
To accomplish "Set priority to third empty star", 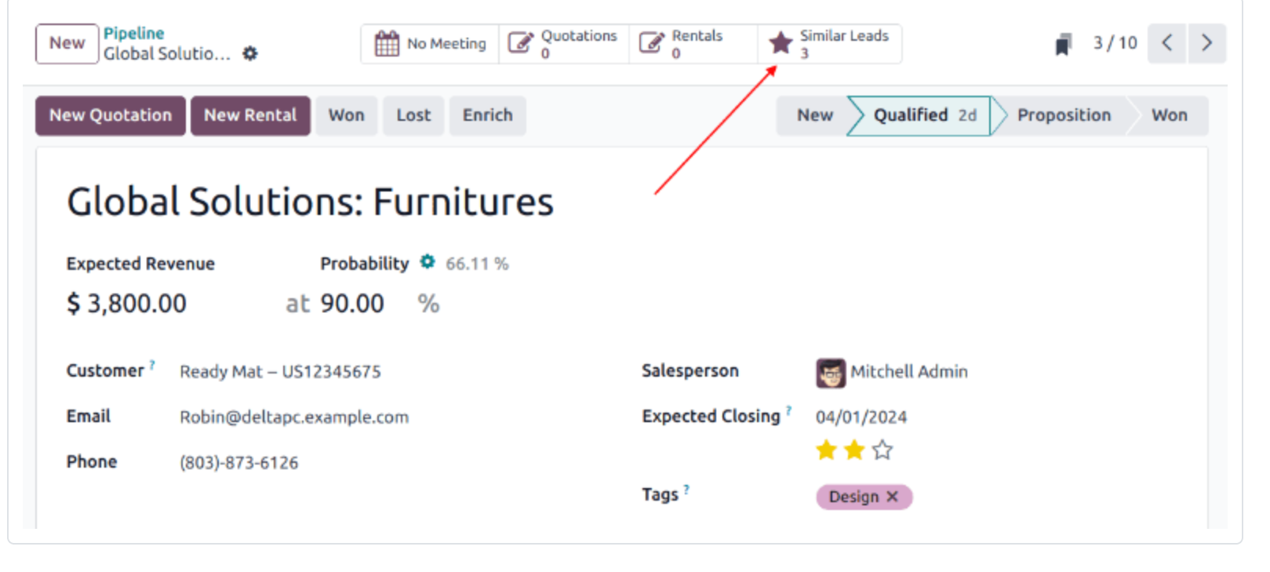I will [x=882, y=450].
